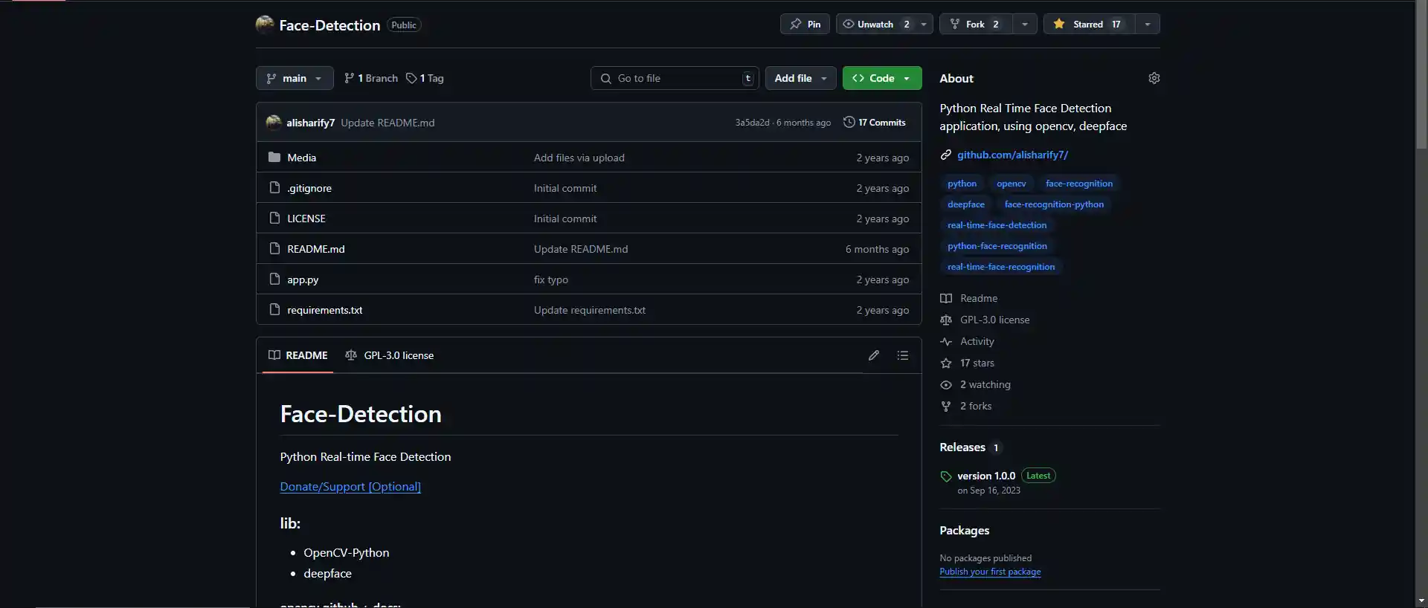Open the green Code dropdown
The width and height of the screenshot is (1428, 608).
[x=881, y=78]
